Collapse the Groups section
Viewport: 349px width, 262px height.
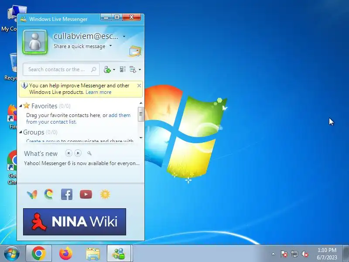(x=21, y=132)
